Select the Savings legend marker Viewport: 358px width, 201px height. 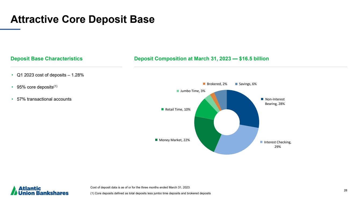coord(236,84)
